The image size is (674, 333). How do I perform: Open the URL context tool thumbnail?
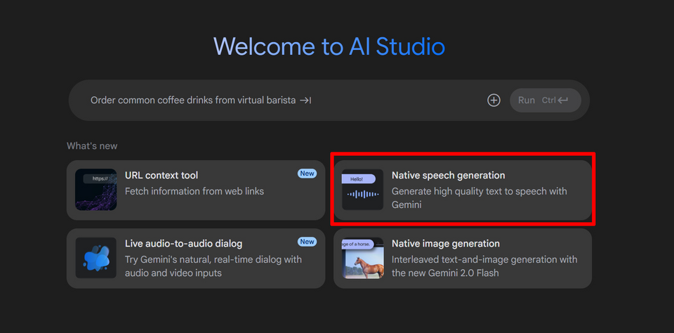click(96, 190)
